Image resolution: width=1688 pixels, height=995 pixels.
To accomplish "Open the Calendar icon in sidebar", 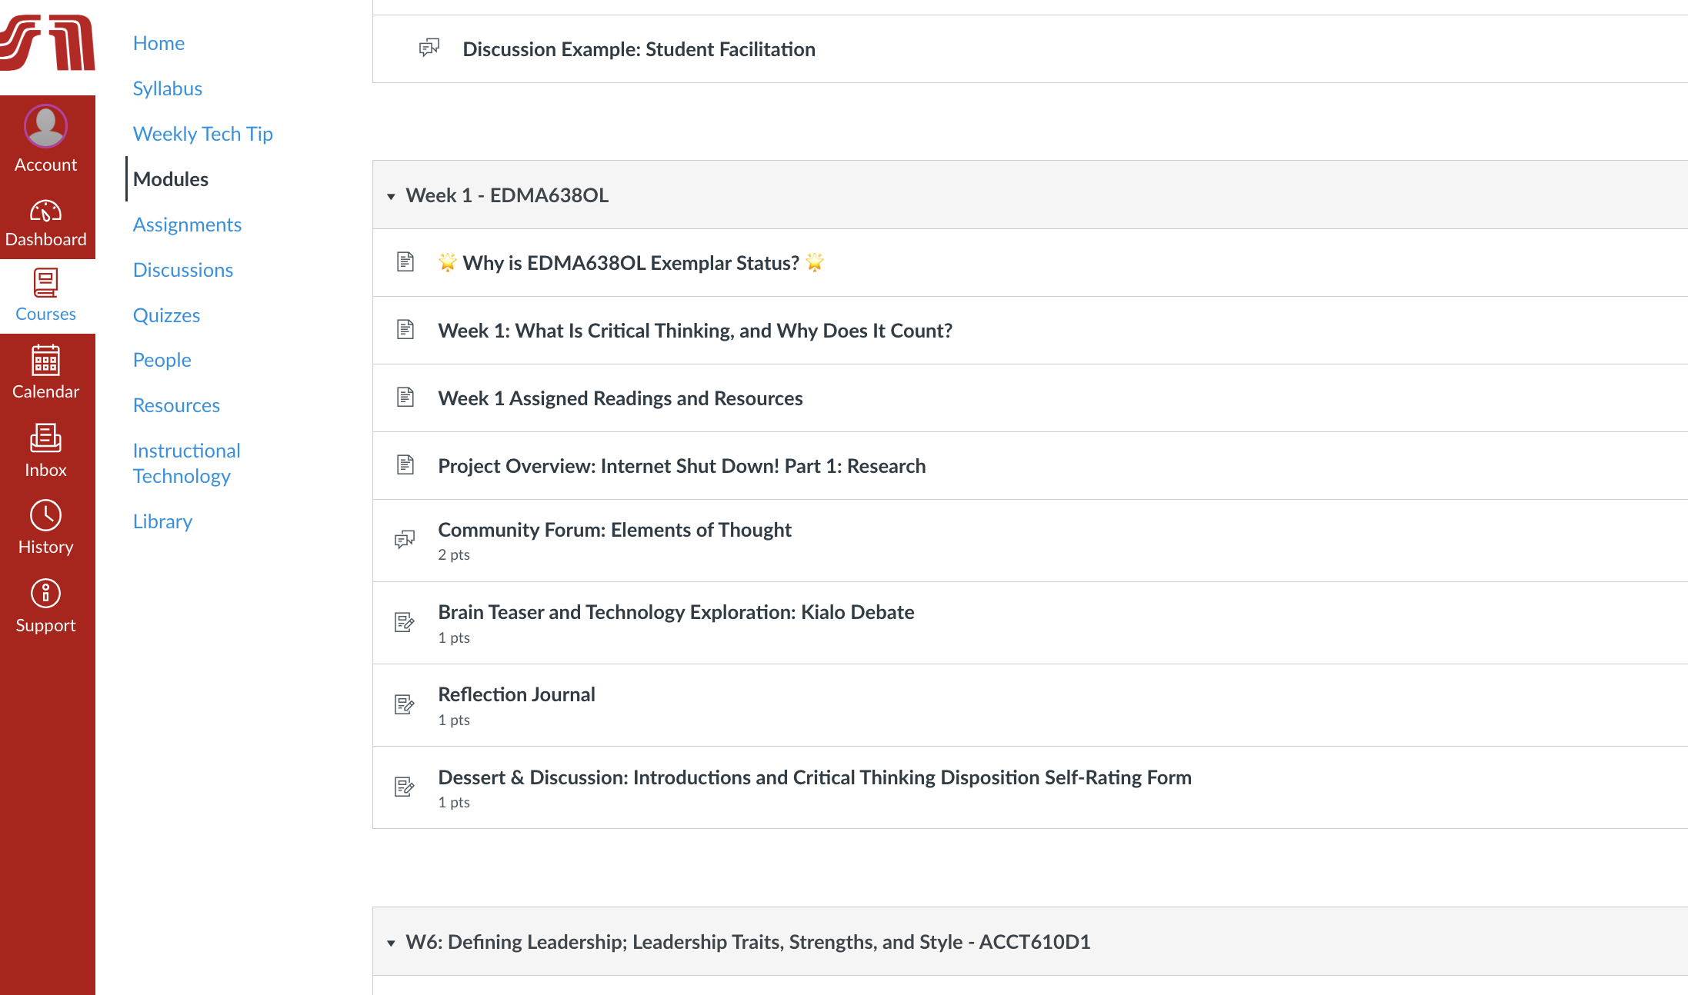I will click(x=45, y=360).
